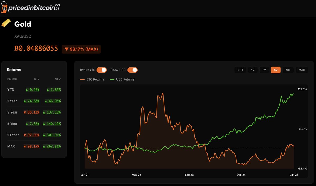Image resolution: width=316 pixels, height=186 pixels.
Task: Choose the 5Y highlighted period option
Action: pyautogui.click(x=276, y=70)
